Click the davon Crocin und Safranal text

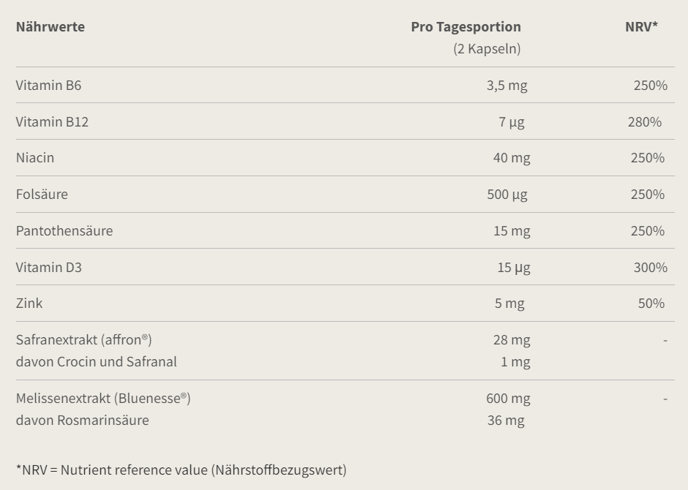click(x=96, y=362)
